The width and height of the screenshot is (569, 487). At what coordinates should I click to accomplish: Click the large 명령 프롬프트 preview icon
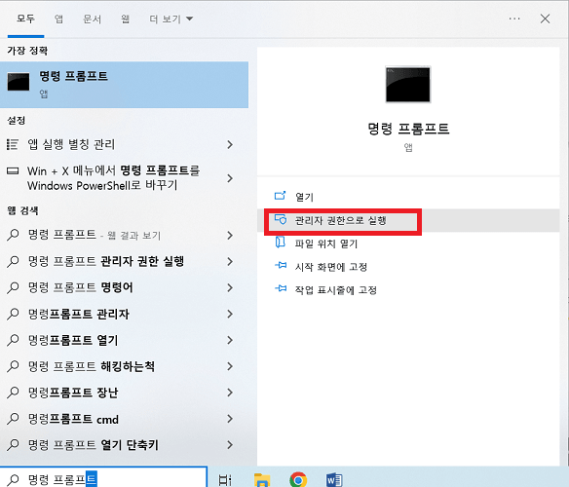point(408,84)
